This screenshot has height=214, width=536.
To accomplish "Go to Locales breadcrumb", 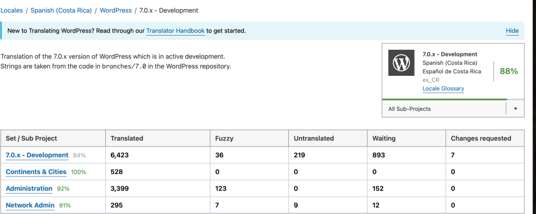I will 12,10.
